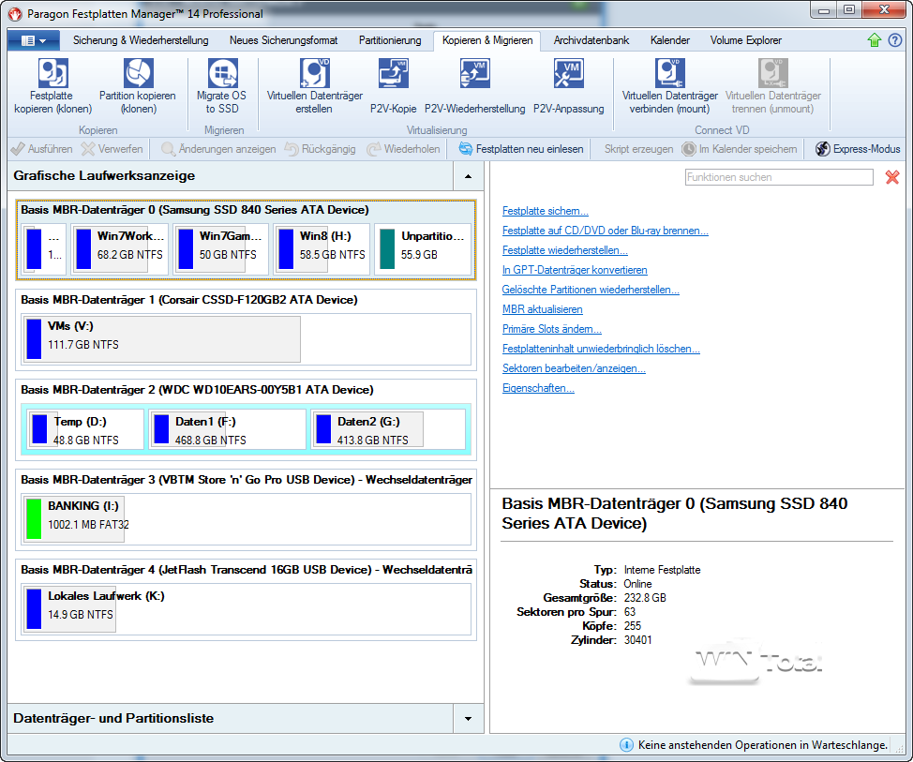Clear the search with the red X
This screenshot has height=762, width=913.
point(891,177)
